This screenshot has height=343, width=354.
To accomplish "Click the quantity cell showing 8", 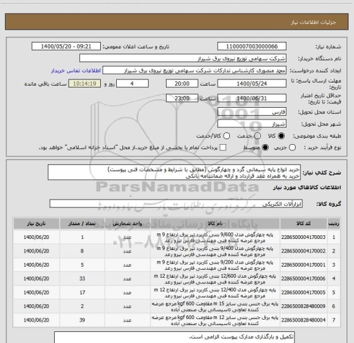I will click(82, 251).
